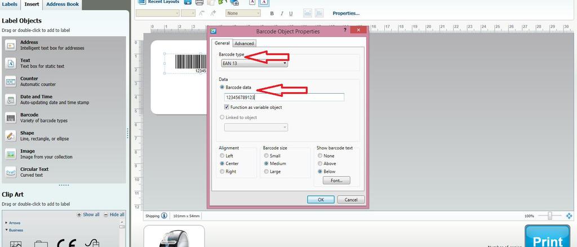Viewport: 577px width, 247px height.
Task: Choose Large barcode size
Action: point(266,172)
